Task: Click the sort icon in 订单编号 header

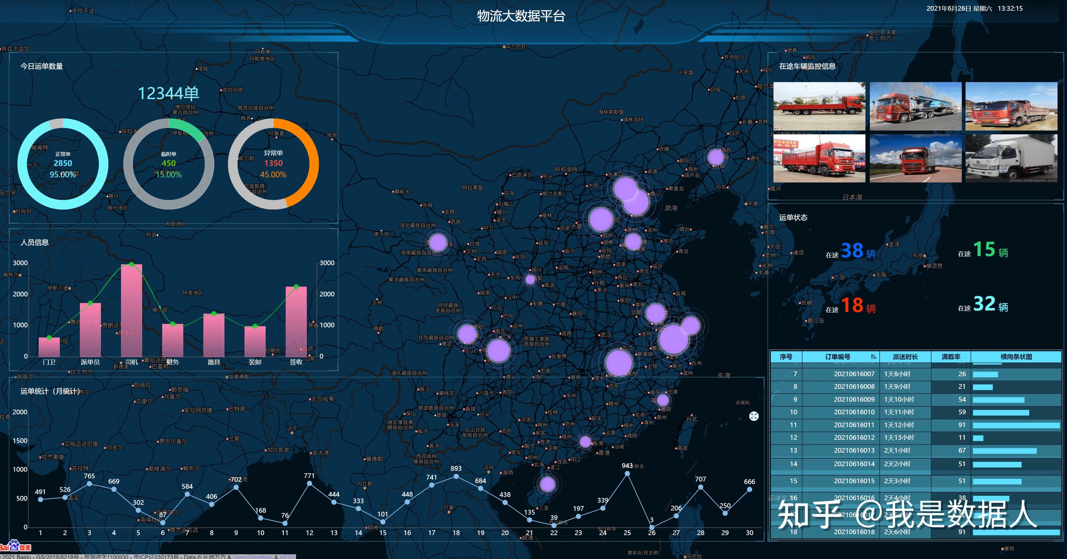Action: point(873,357)
